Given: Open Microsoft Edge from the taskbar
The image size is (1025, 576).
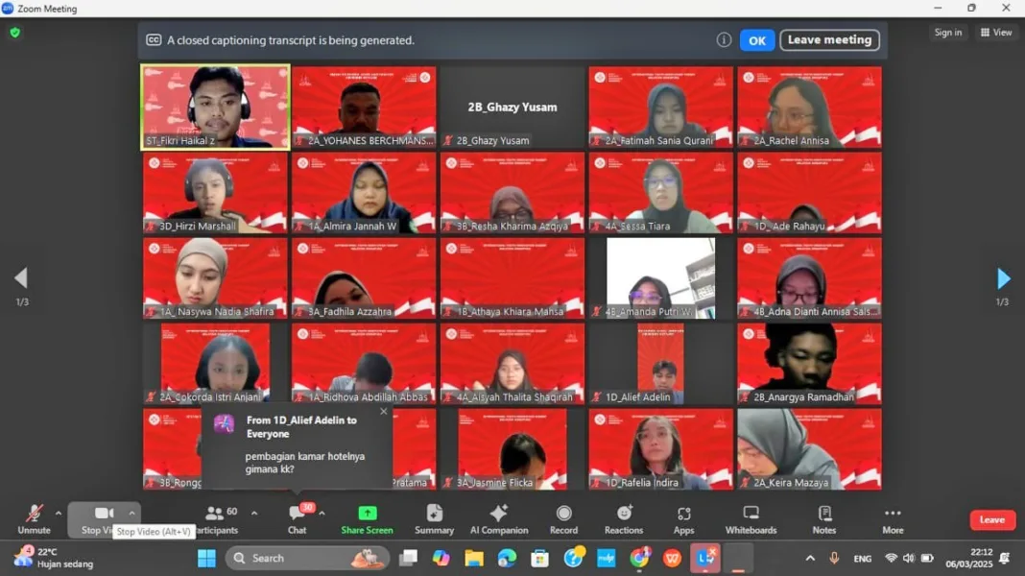Looking at the screenshot, I should tap(507, 559).
